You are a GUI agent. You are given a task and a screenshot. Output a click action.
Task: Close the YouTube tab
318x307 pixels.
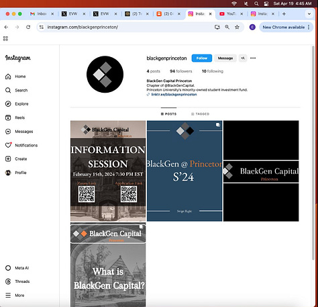[x=242, y=14]
